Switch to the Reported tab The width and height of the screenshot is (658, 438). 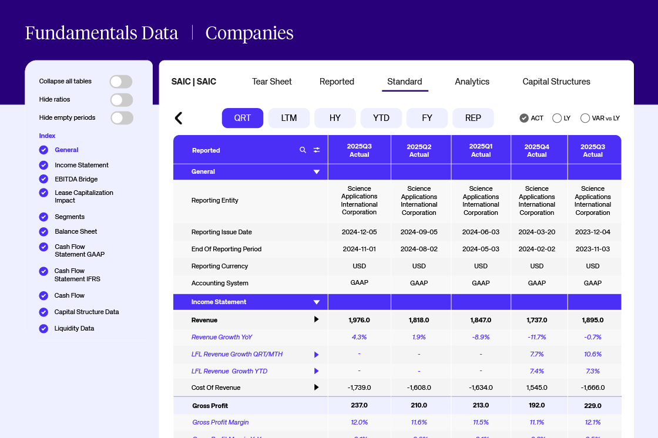[337, 82]
